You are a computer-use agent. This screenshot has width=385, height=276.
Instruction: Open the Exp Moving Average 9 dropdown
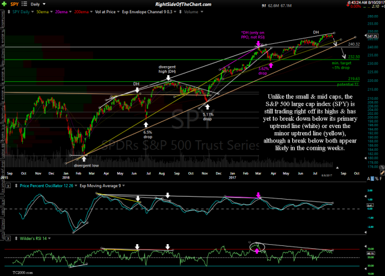[123, 186]
